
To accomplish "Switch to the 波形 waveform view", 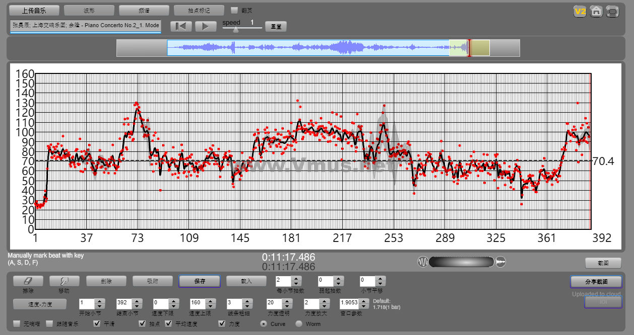I will click(x=89, y=10).
